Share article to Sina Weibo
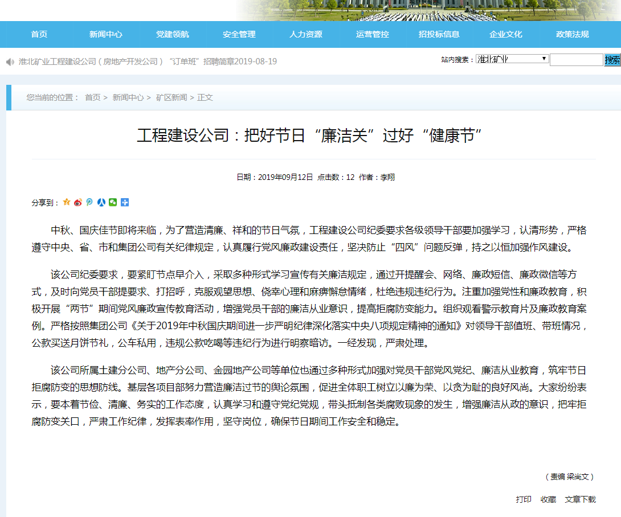 78,202
